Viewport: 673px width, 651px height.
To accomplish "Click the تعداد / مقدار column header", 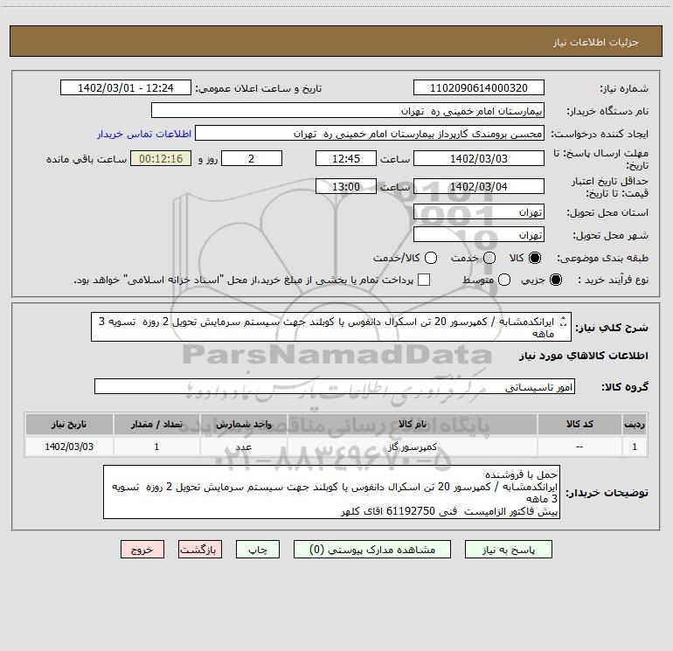I will tap(156, 424).
